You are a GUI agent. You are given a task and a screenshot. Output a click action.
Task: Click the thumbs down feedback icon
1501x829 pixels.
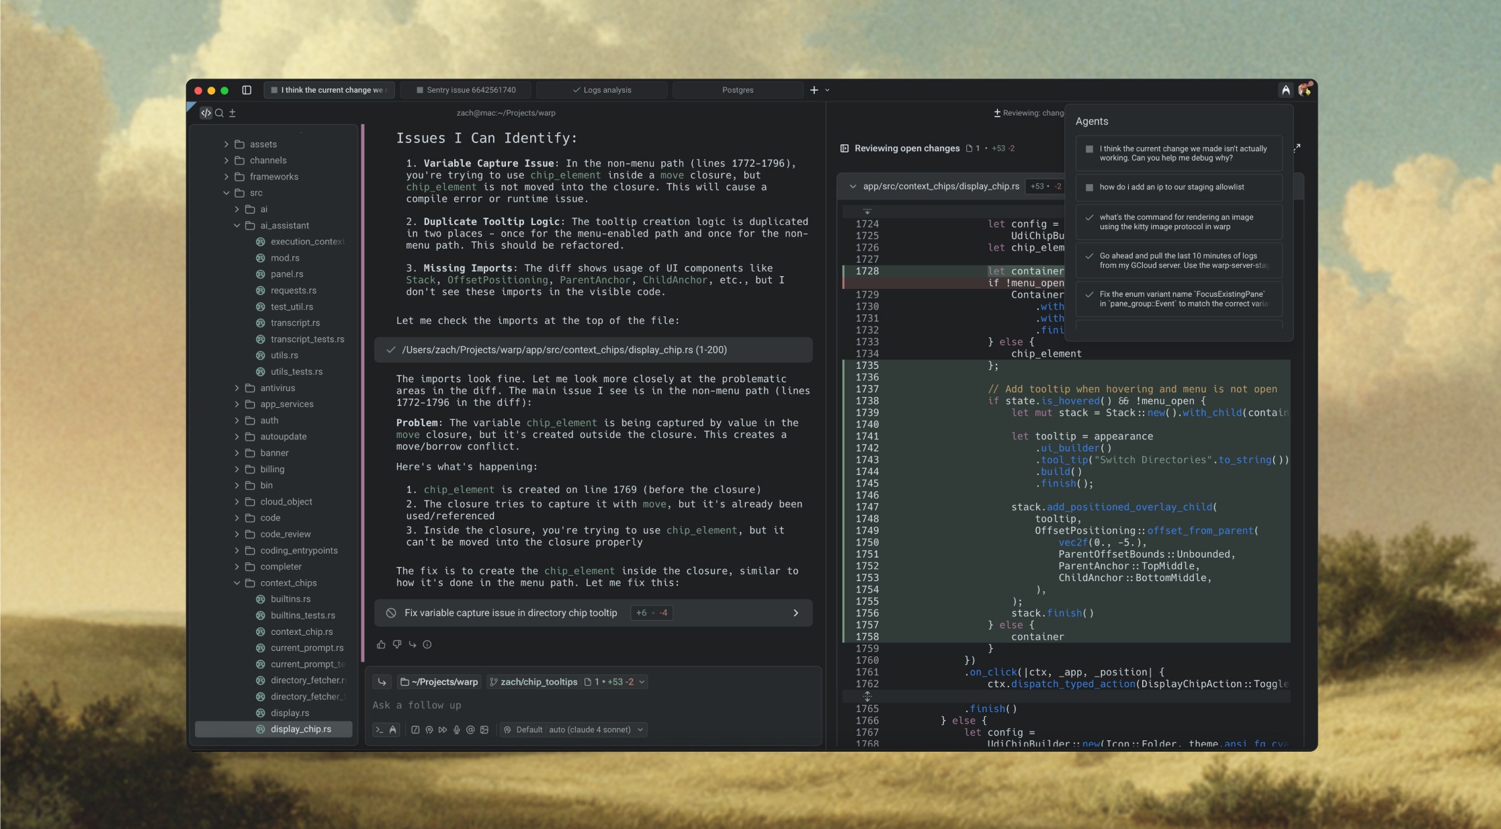(x=397, y=644)
